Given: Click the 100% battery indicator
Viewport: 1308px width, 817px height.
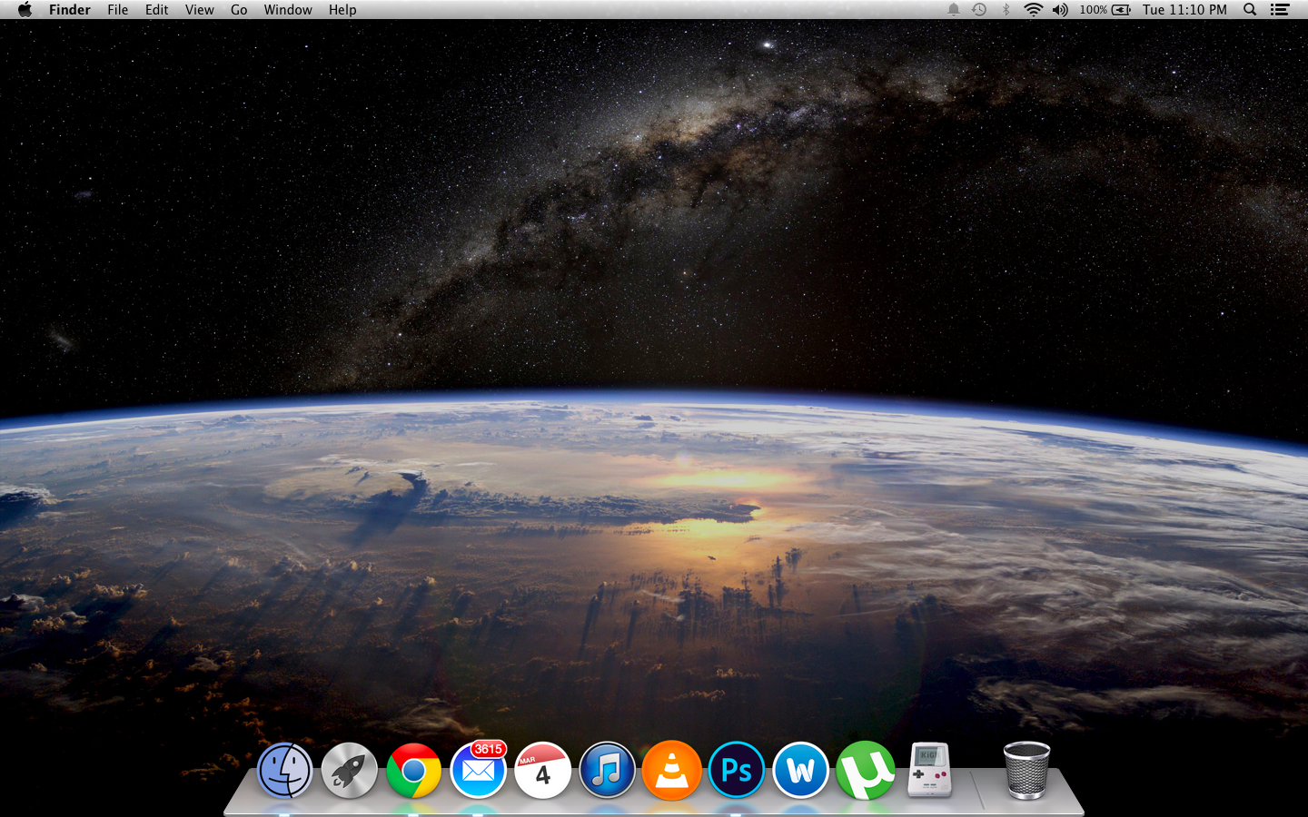Looking at the screenshot, I should click(1105, 10).
